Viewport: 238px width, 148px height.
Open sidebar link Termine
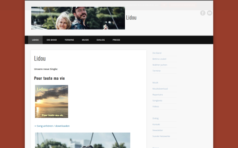tap(156, 71)
